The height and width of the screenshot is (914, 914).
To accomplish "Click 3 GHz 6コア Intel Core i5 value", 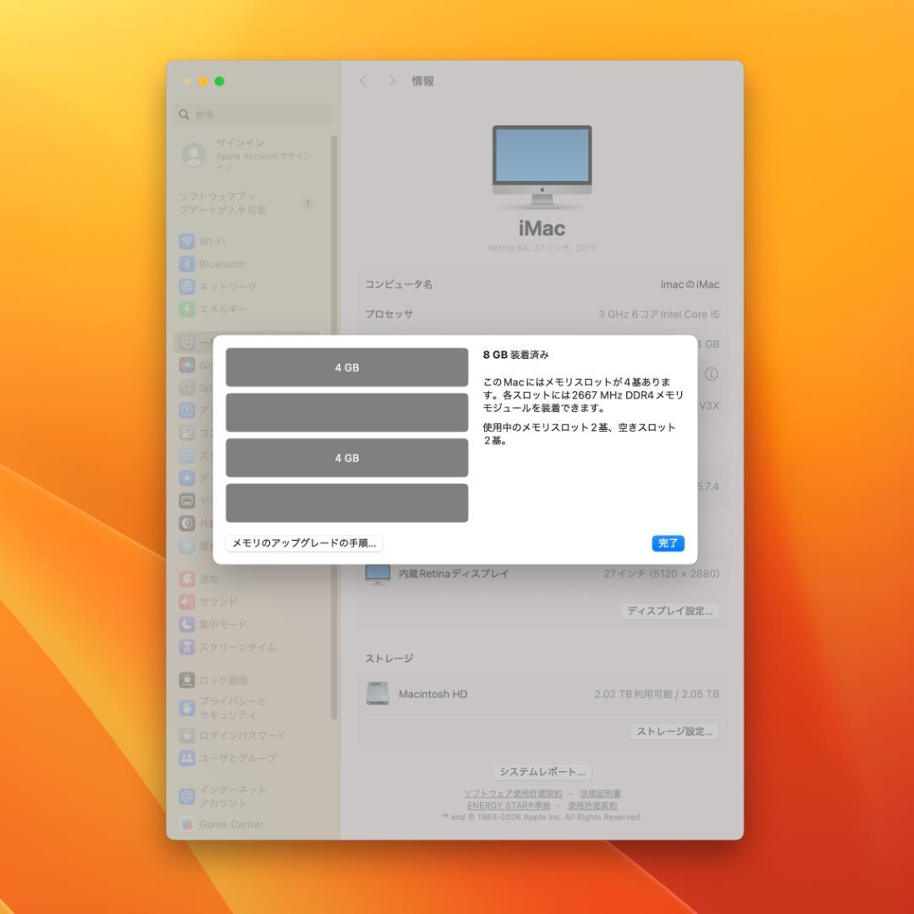I will click(658, 314).
